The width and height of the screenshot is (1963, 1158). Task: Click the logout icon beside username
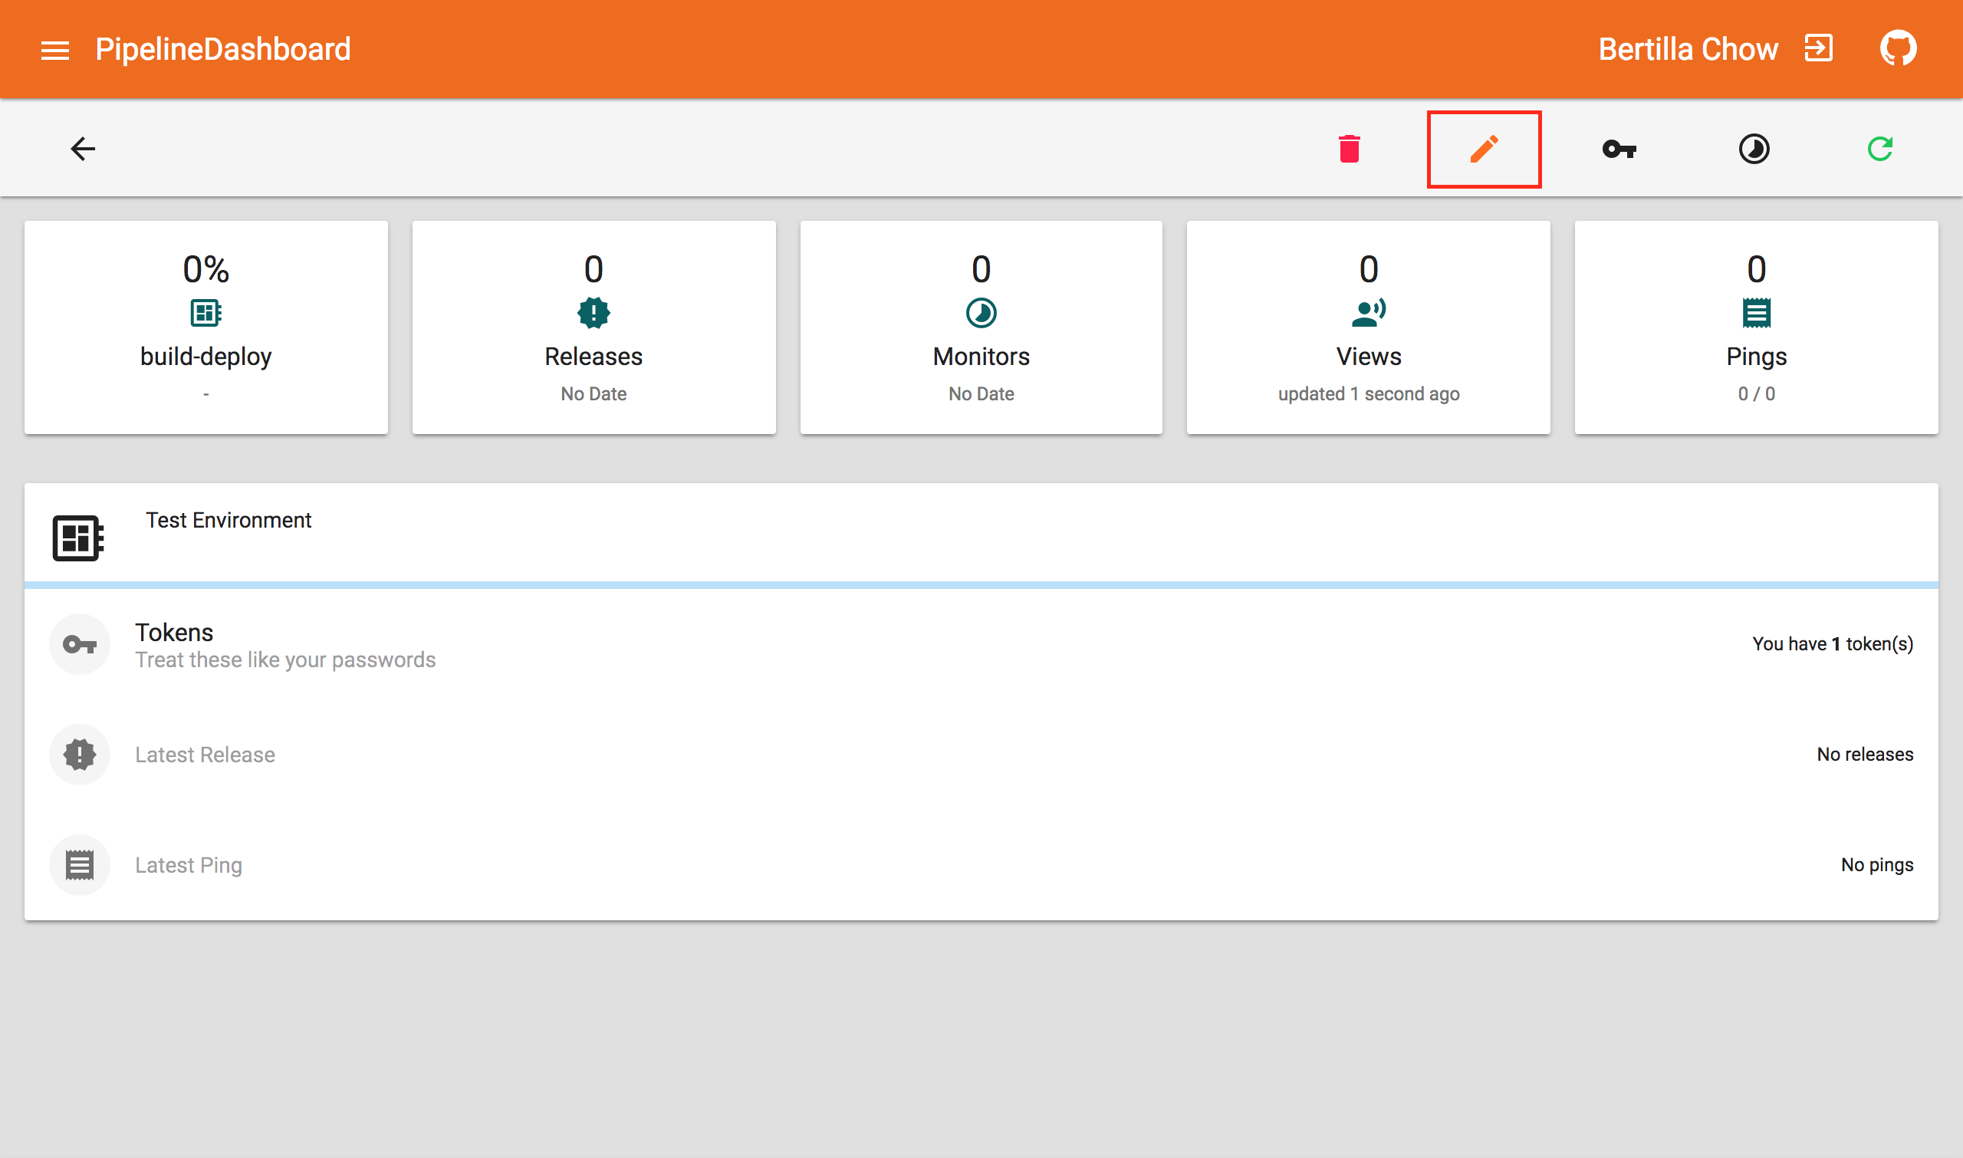[1819, 48]
